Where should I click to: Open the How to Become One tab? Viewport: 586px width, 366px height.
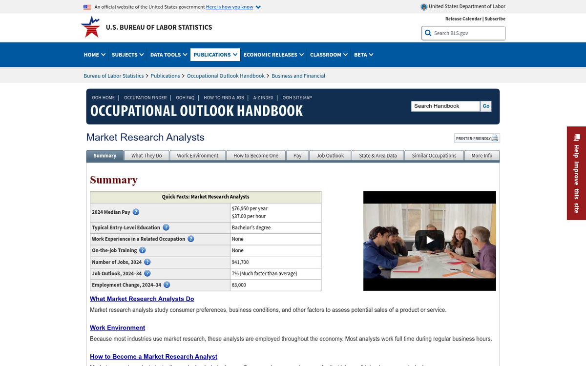click(x=255, y=156)
